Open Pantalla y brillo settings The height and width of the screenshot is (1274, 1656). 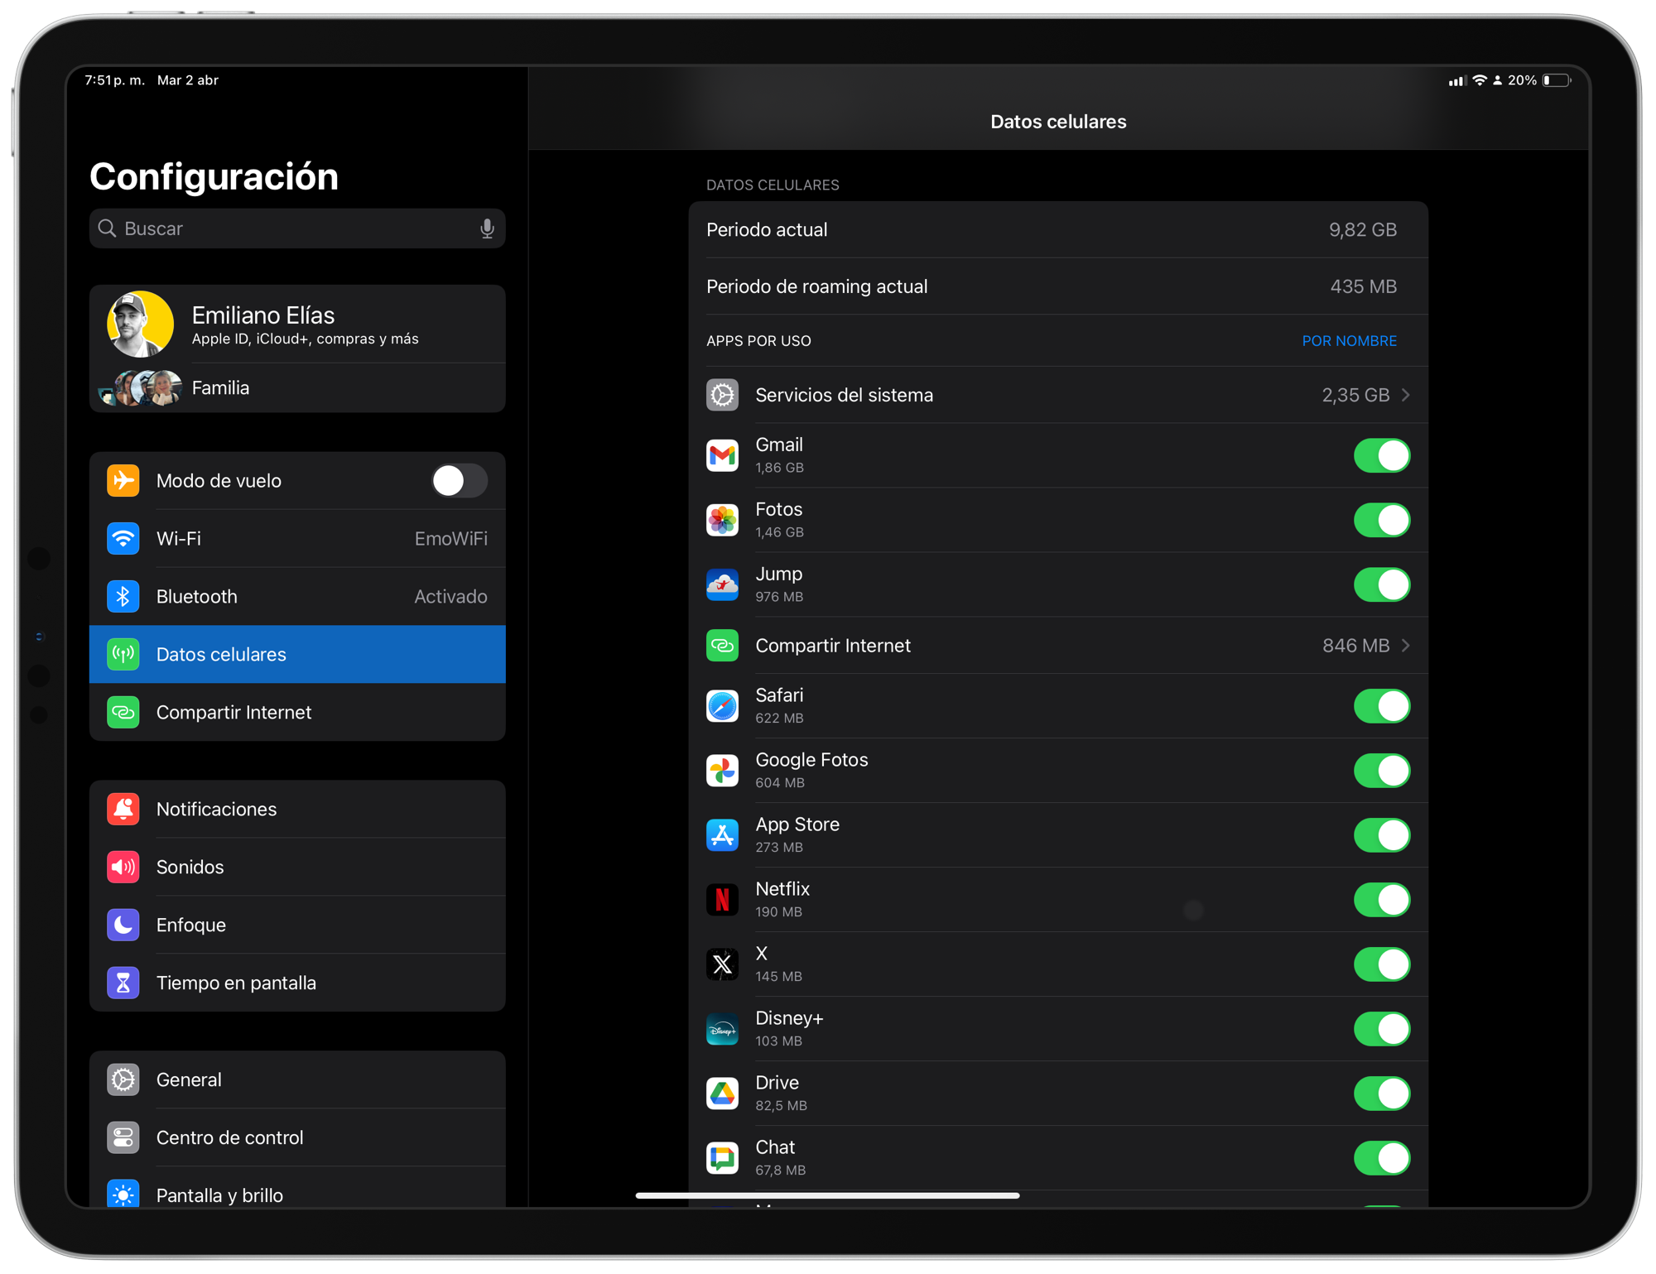click(x=297, y=1189)
